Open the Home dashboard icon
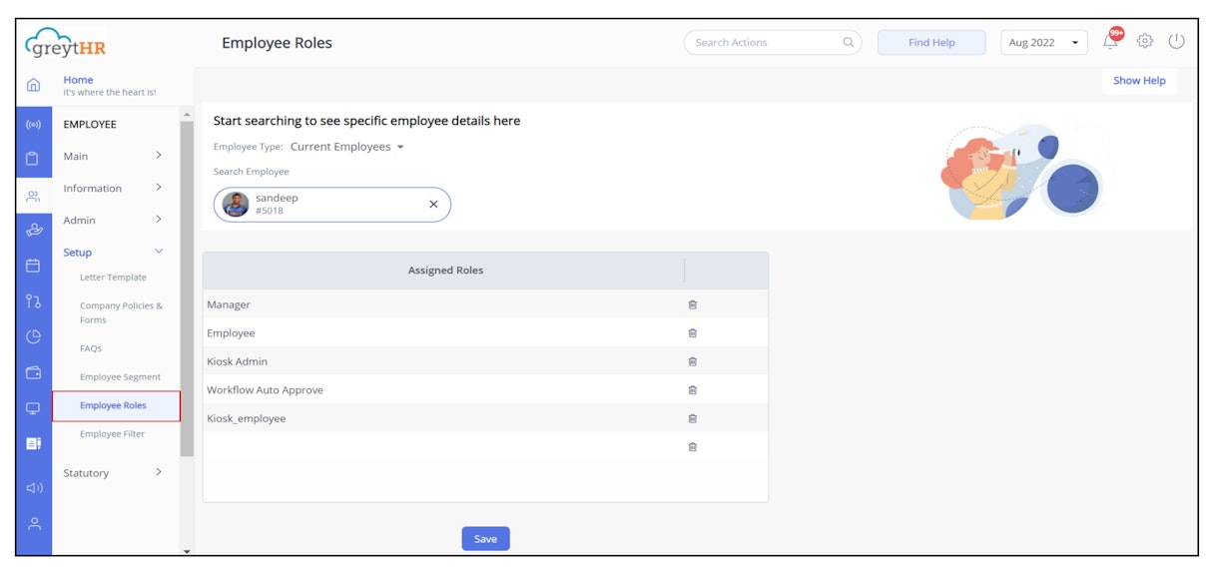Viewport: 1210px width, 581px height. coord(32,85)
